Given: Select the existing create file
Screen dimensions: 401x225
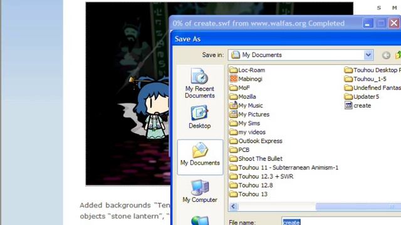Looking at the screenshot, I should click(358, 106).
